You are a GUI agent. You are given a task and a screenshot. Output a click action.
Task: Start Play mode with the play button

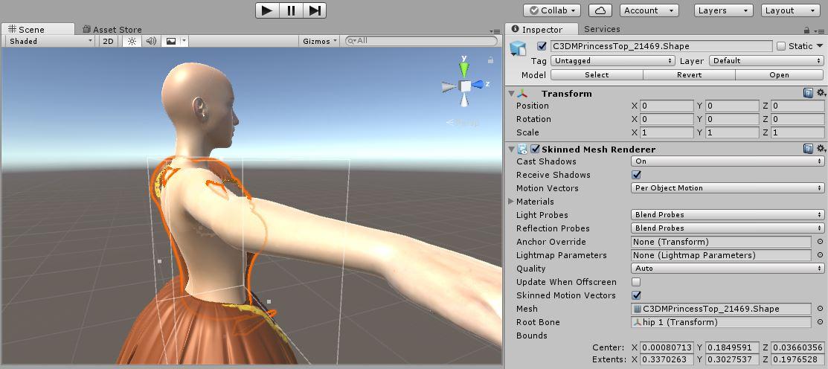268,10
